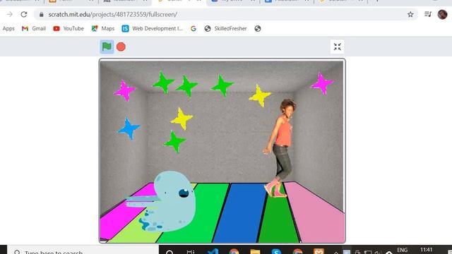This screenshot has height=254, width=452.
Task: Open File Explorer from the taskbar
Action: point(255,252)
